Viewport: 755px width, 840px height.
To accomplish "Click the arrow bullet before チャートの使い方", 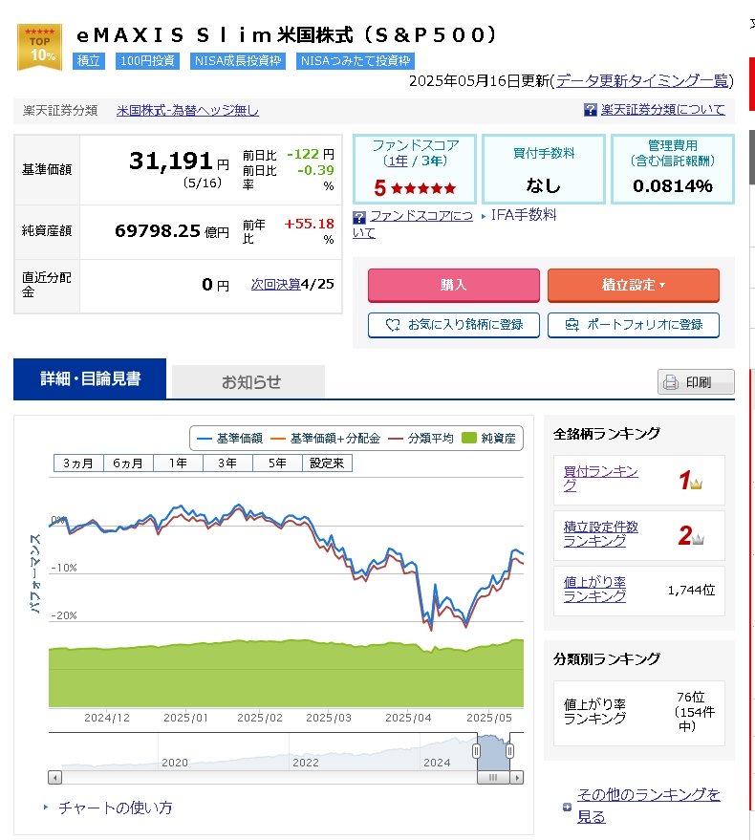I will pyautogui.click(x=46, y=807).
